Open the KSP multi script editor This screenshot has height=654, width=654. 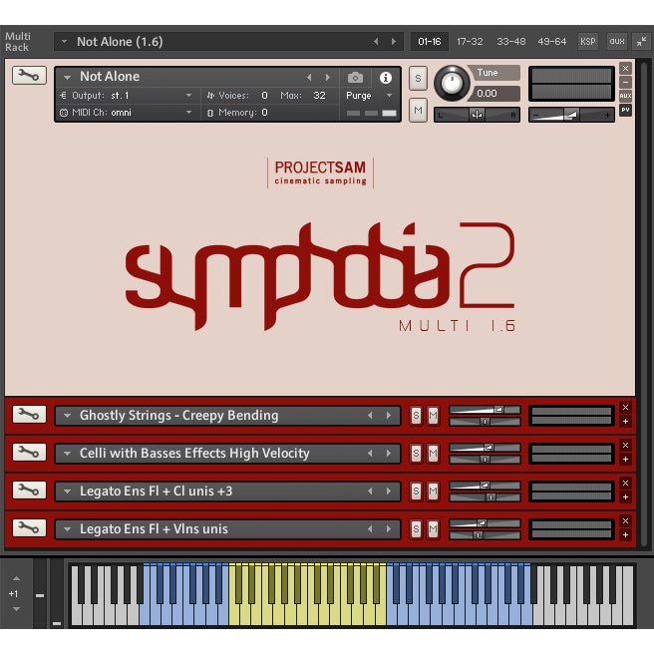point(587,41)
